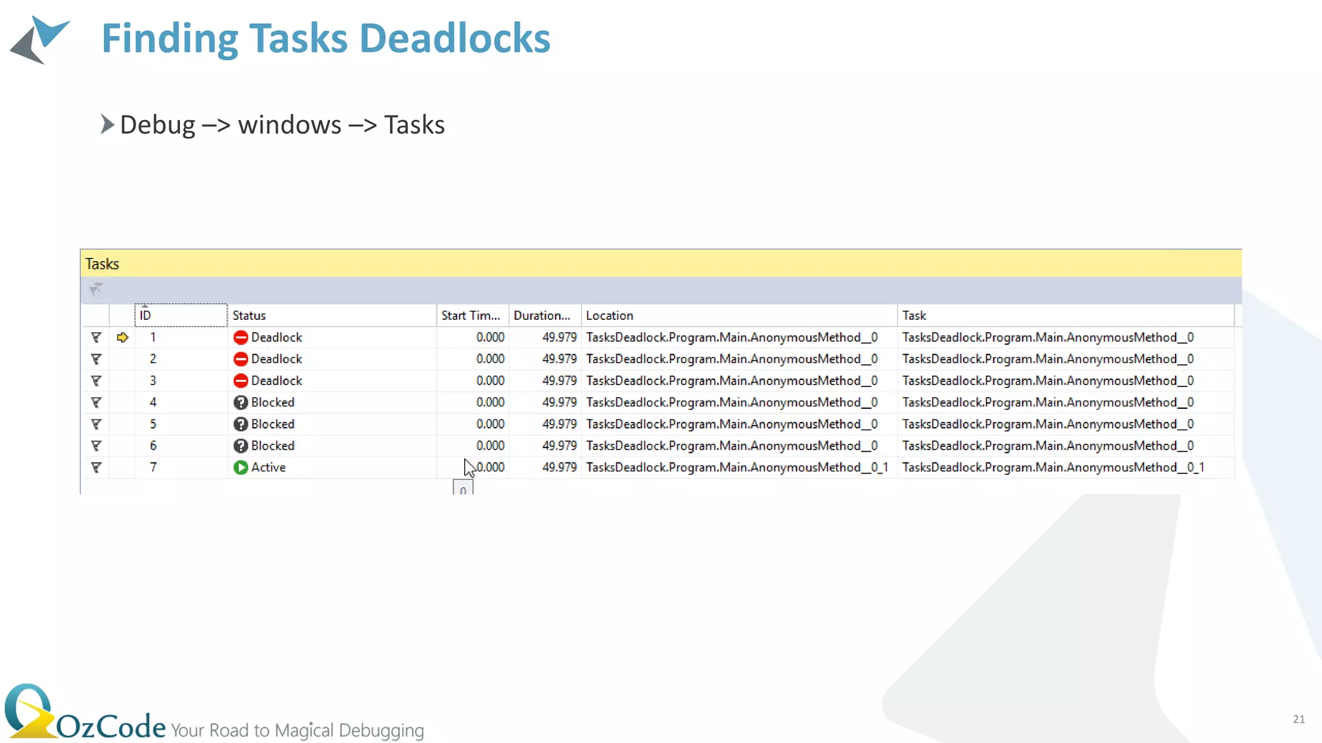Click the small tooltip box below the cursor
This screenshot has height=743, width=1322.
[x=463, y=488]
